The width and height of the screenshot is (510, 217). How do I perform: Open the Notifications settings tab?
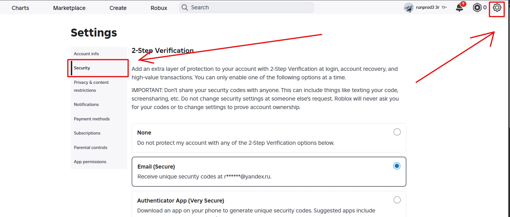tap(86, 105)
